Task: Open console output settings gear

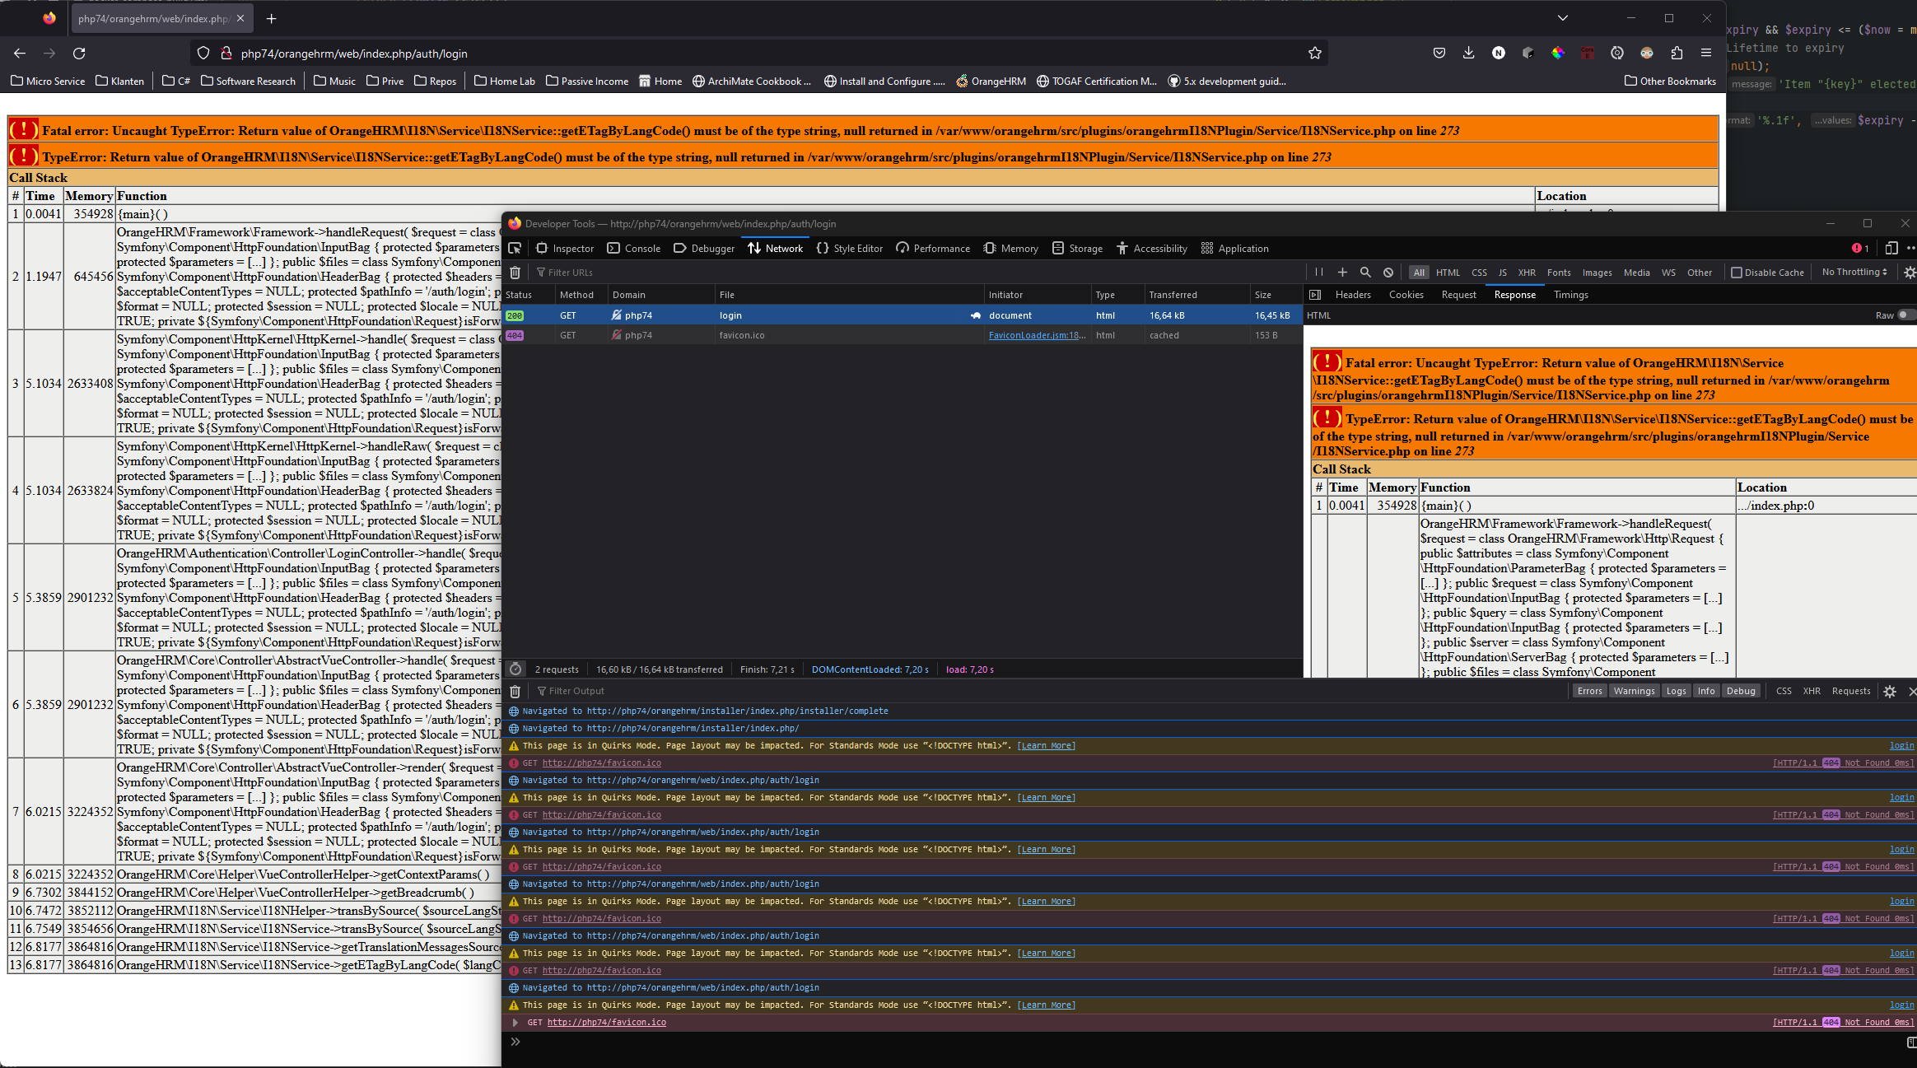Action: [x=1889, y=691]
